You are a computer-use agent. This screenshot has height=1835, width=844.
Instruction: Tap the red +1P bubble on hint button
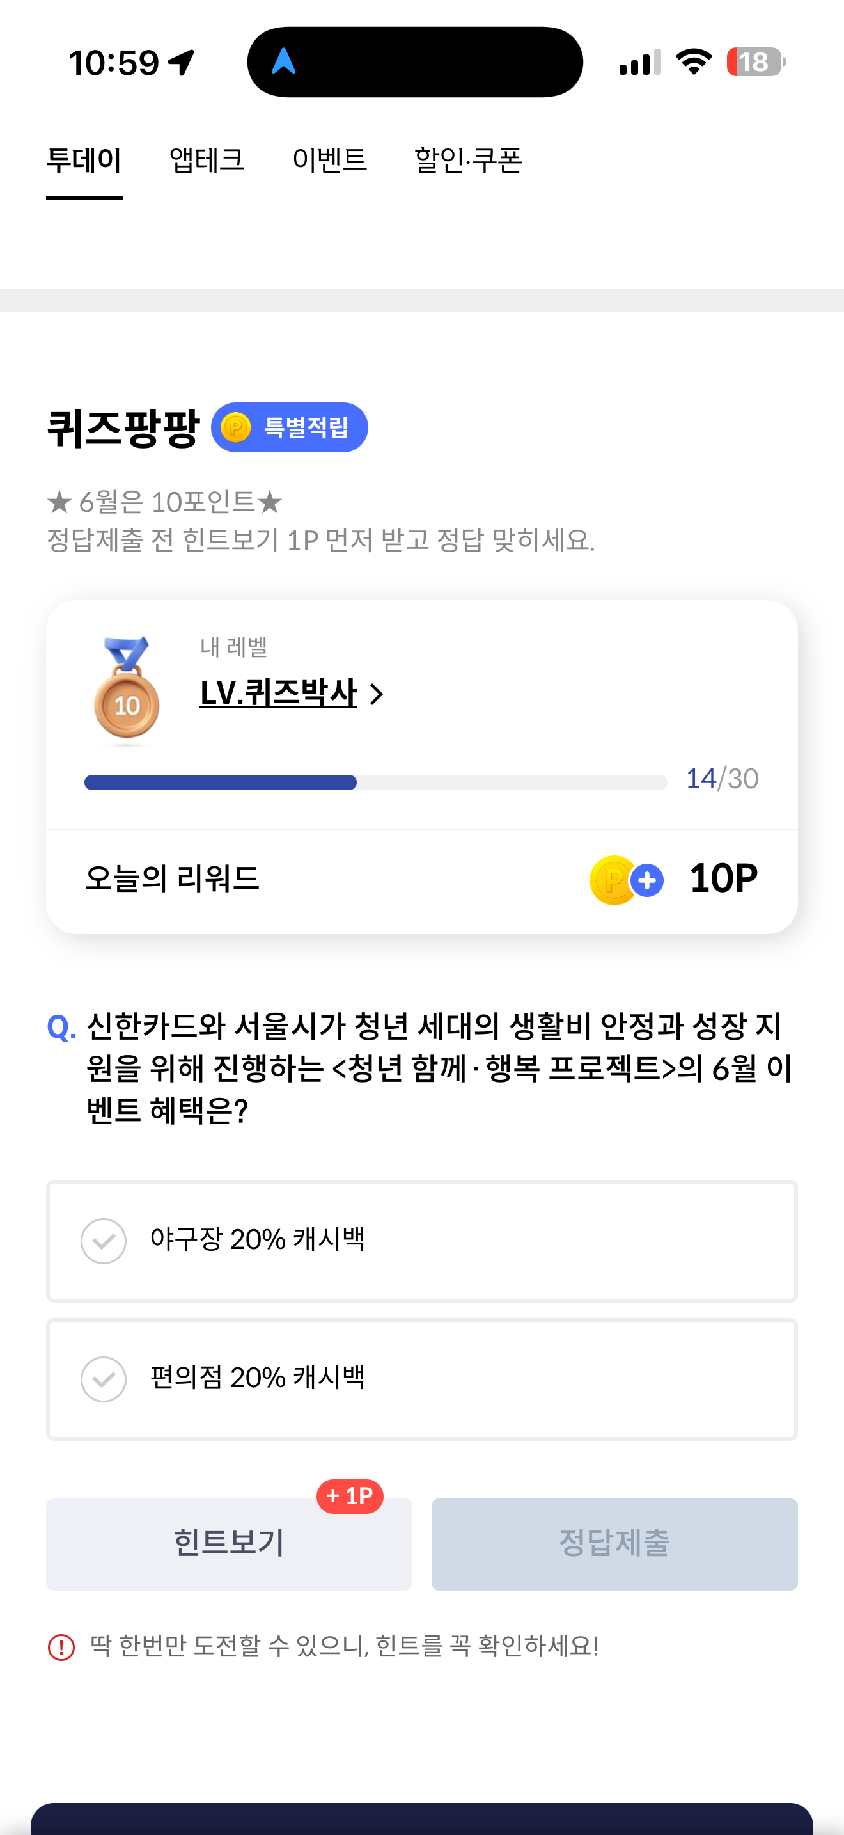point(349,1495)
